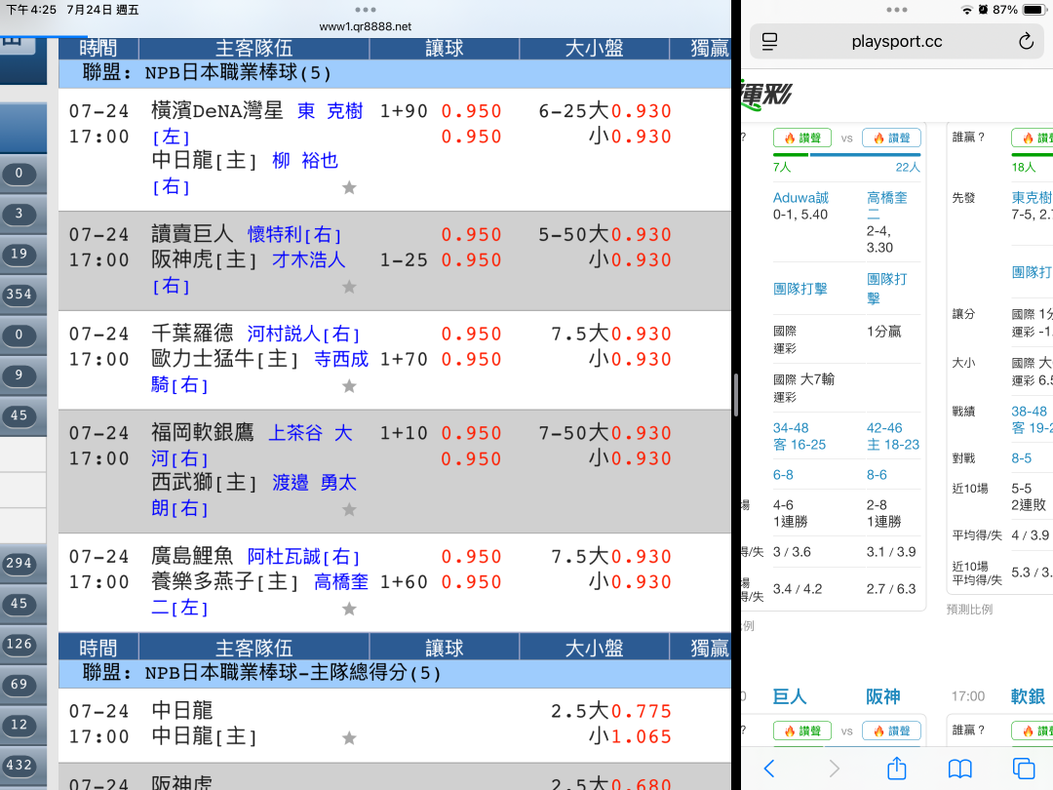1053x790 pixels.
Task: Tap the first 讓球 column header
Action: pos(444,49)
